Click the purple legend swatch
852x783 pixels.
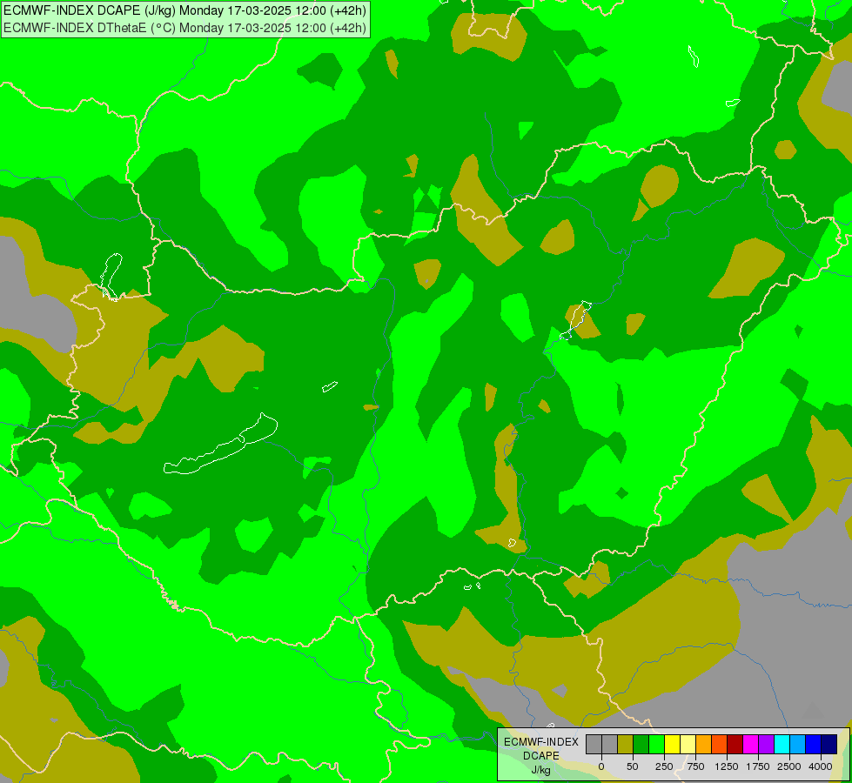tap(766, 745)
